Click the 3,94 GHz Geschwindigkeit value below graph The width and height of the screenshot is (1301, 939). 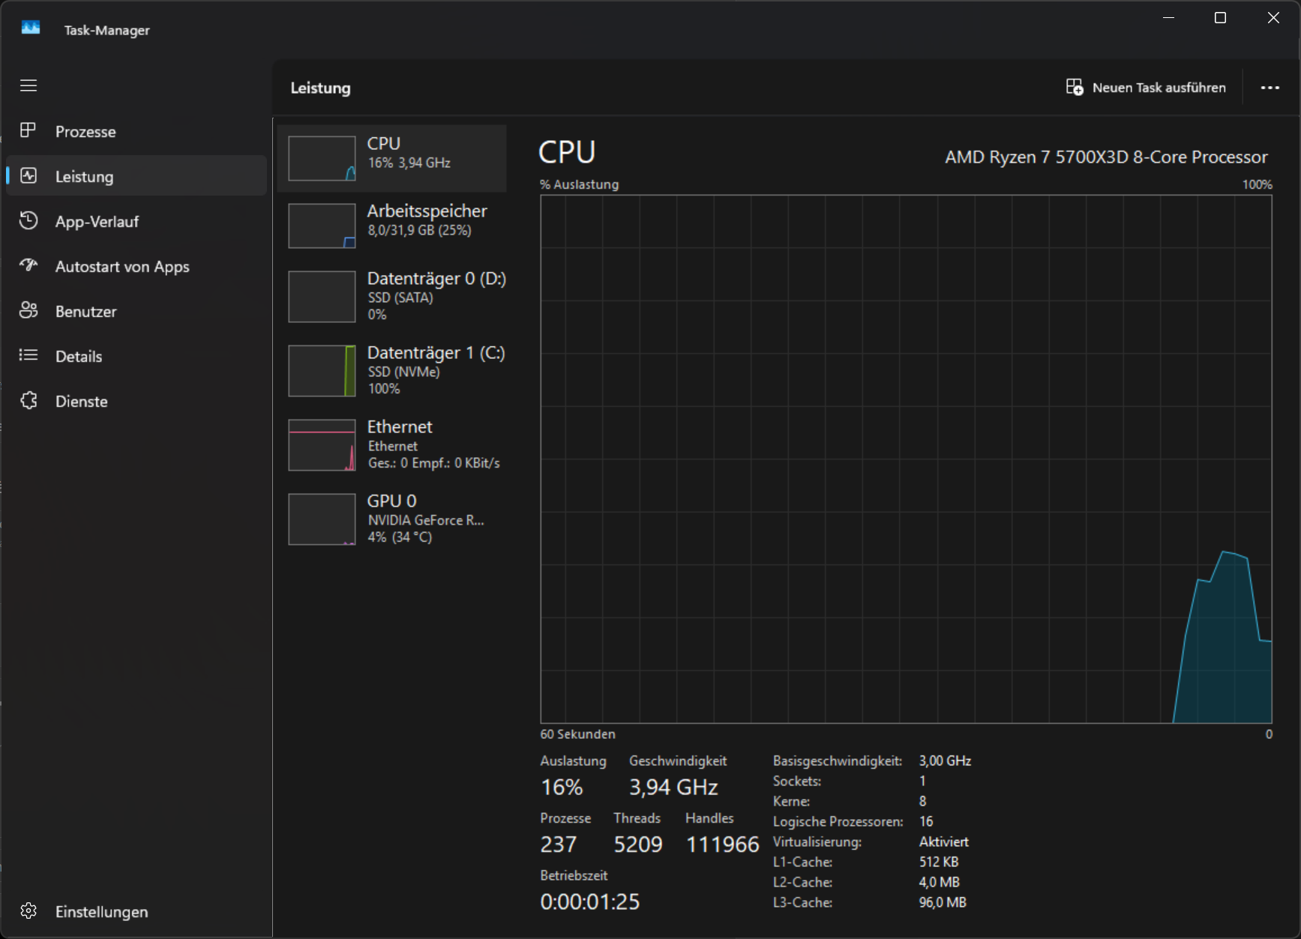pyautogui.click(x=673, y=787)
